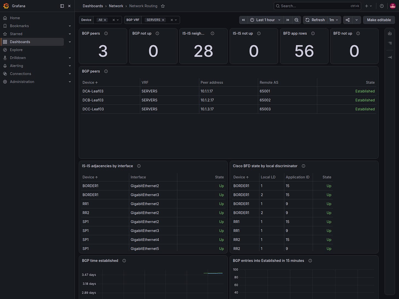The width and height of the screenshot is (399, 299).
Task: Open the Last 1 hour time picker
Action: pyautogui.click(x=265, y=20)
